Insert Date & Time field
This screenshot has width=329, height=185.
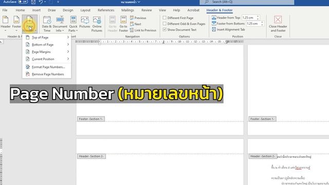47,24
